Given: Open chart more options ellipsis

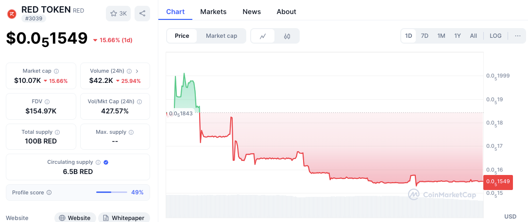Looking at the screenshot, I should [x=518, y=36].
